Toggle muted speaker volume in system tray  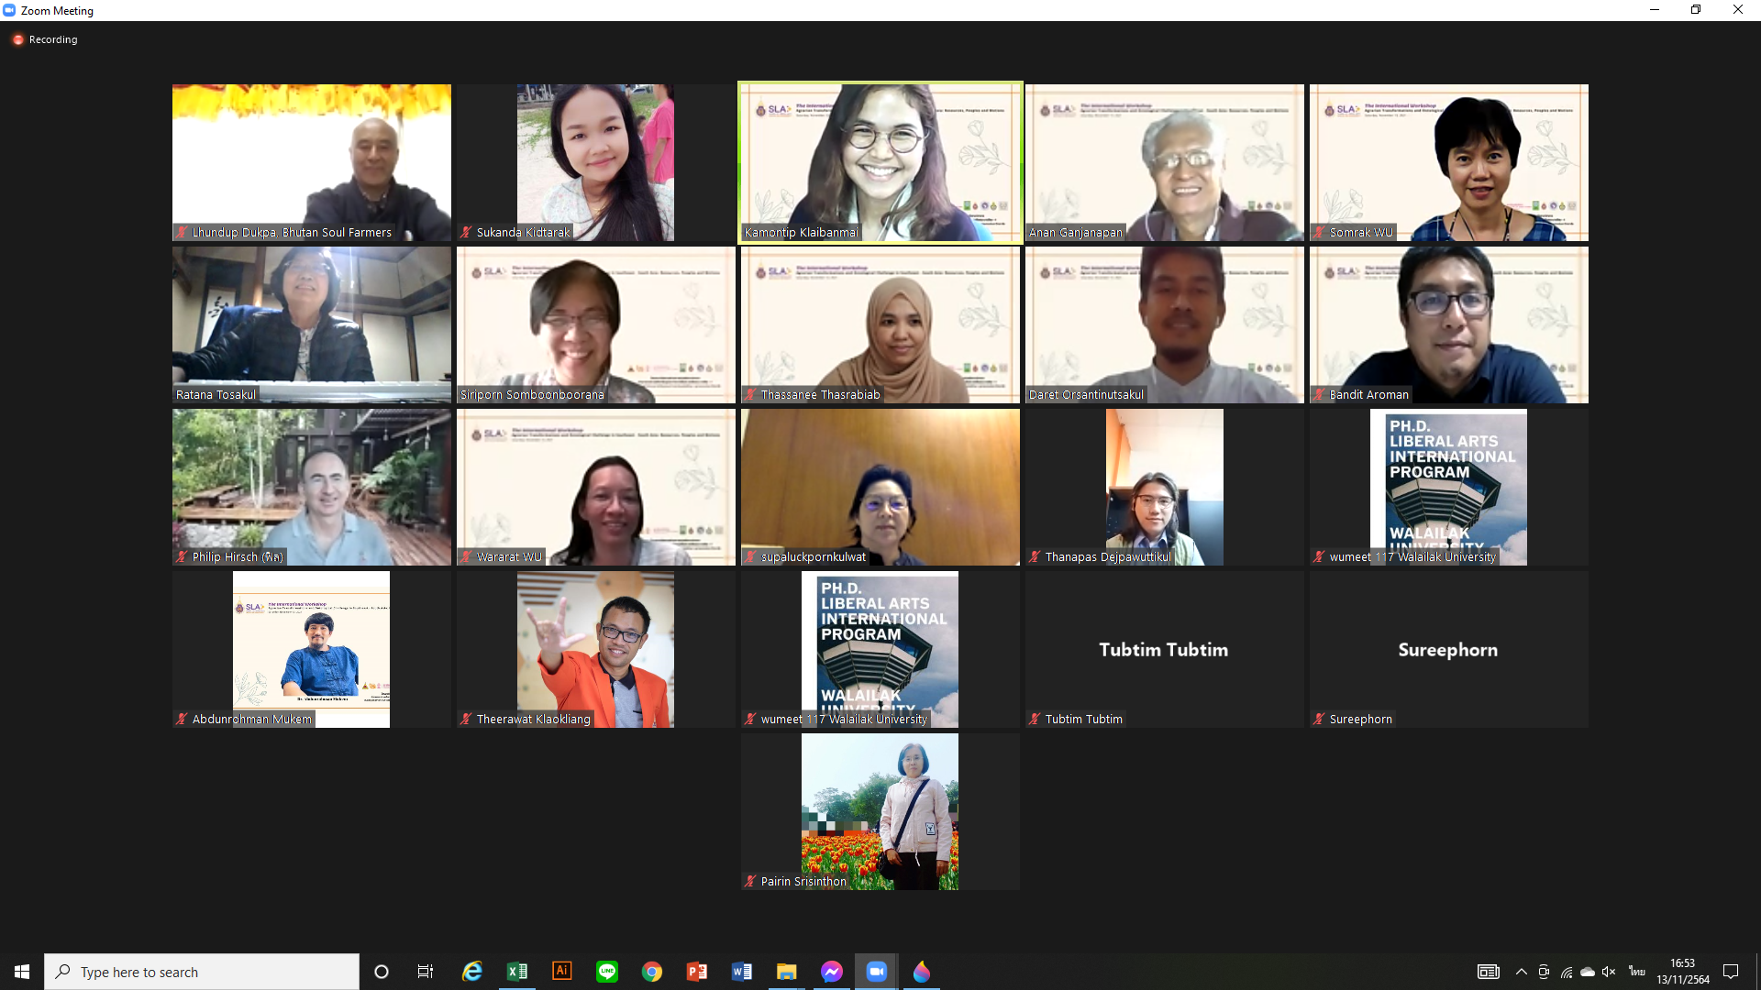[1609, 972]
